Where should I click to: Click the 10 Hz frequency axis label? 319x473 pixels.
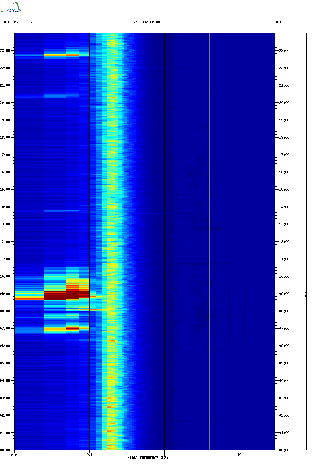point(239,455)
